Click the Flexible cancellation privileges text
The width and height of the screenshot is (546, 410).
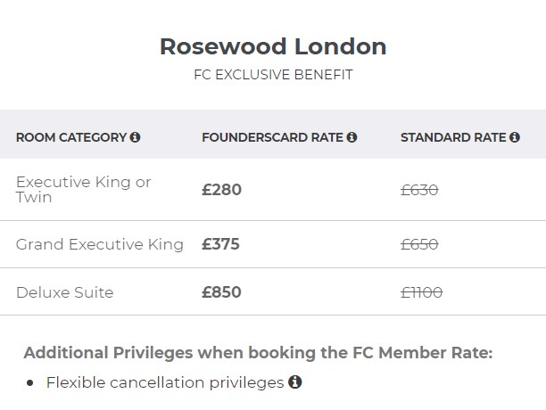165,382
